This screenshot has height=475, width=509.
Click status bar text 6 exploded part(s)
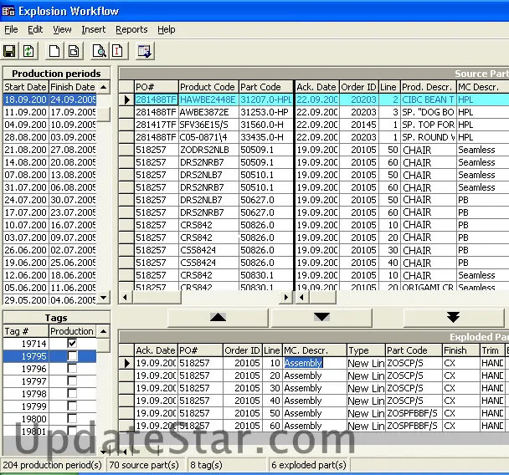point(309,465)
